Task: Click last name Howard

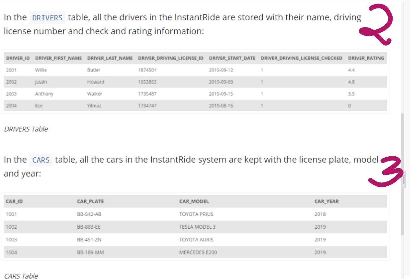Action: [96, 82]
